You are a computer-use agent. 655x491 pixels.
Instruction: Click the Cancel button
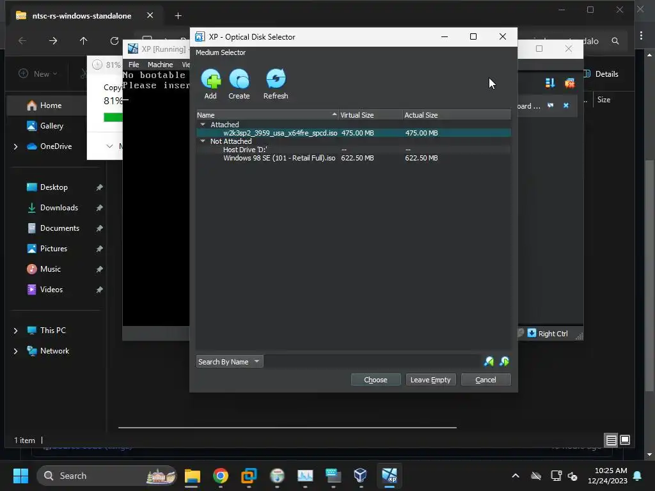point(485,380)
